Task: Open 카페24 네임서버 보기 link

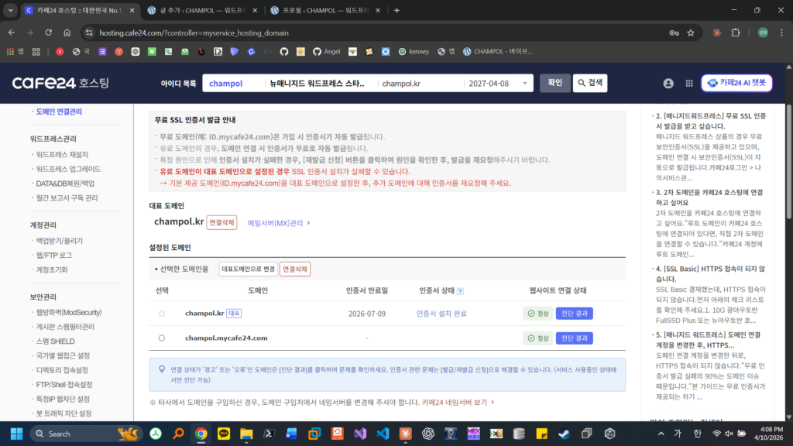Action: tap(458, 403)
